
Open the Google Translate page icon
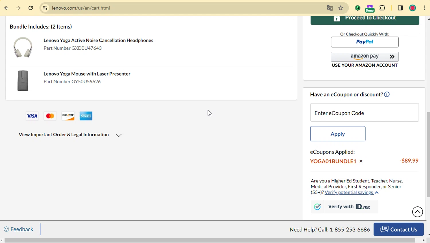pos(330,8)
